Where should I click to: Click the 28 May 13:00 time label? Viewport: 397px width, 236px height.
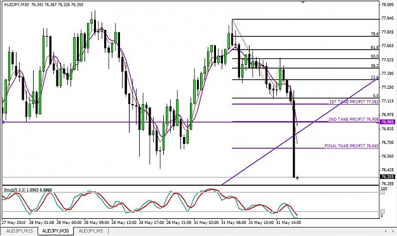(x=124, y=223)
